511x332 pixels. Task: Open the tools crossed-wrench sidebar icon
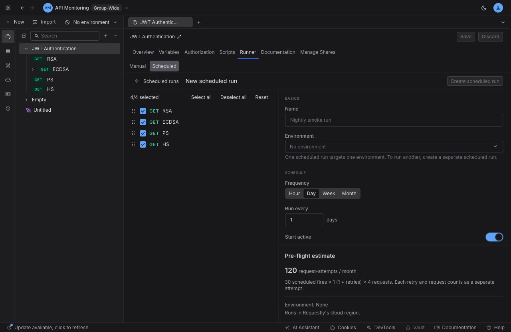8,65
